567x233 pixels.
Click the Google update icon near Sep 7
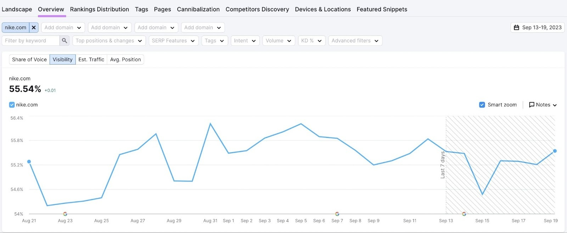pyautogui.click(x=337, y=214)
